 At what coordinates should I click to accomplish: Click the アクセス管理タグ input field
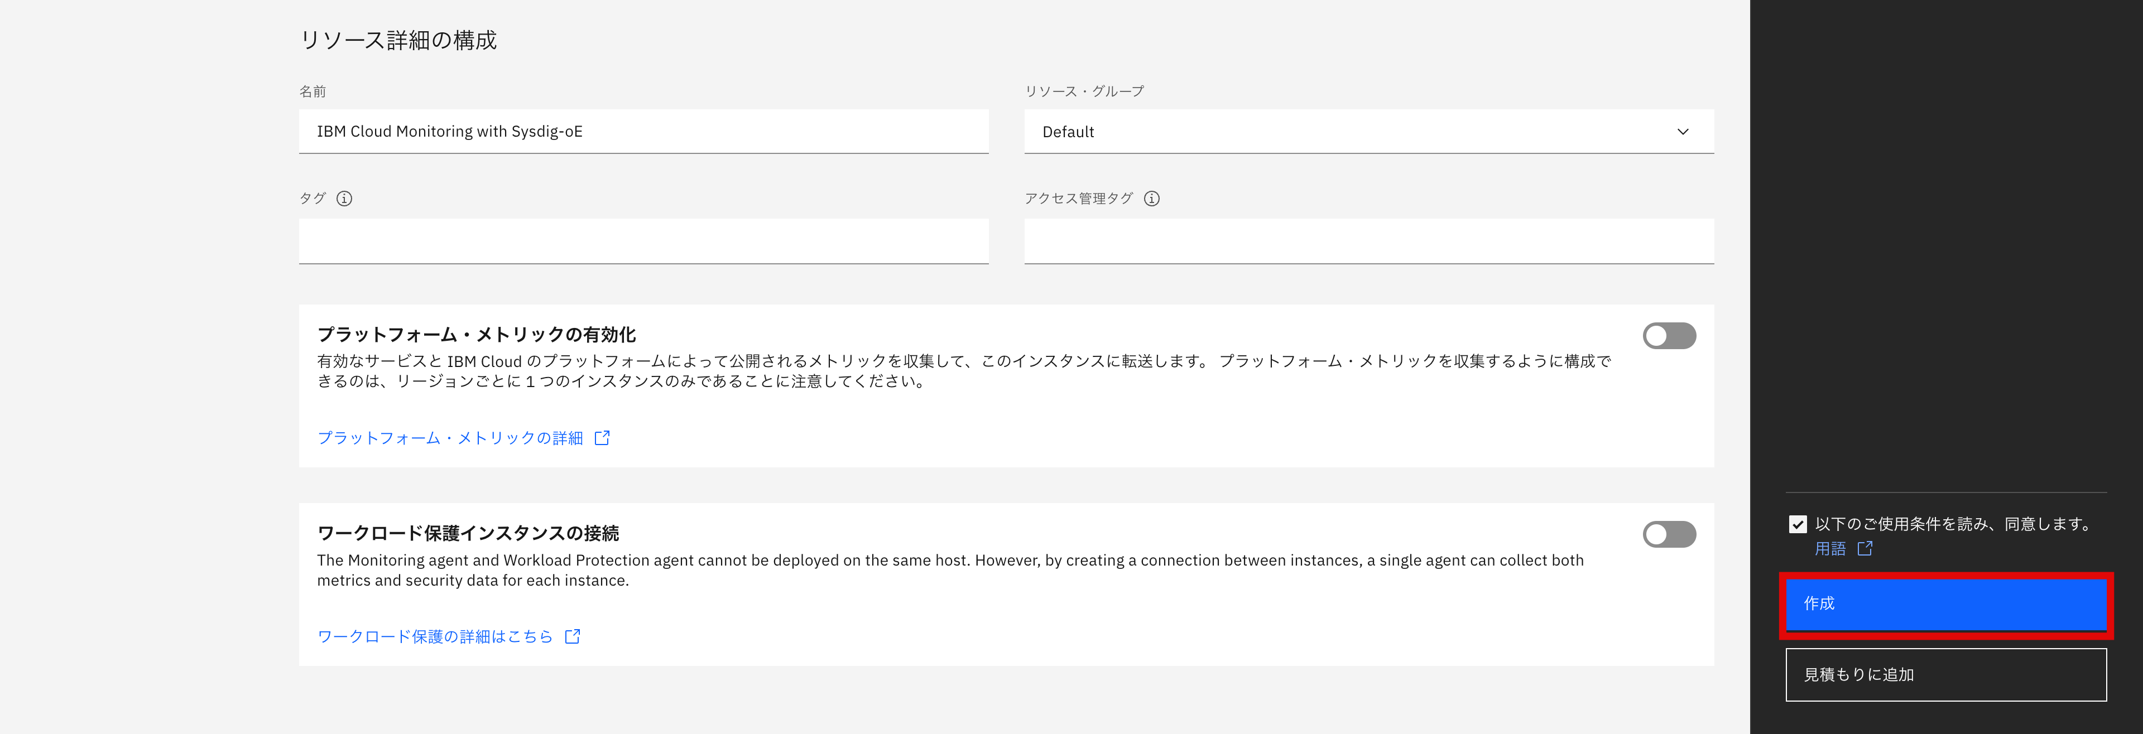coord(1368,241)
